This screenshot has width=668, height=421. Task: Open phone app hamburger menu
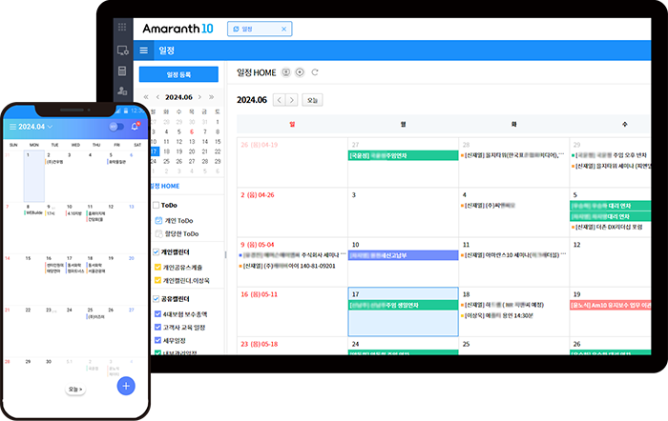(x=12, y=127)
